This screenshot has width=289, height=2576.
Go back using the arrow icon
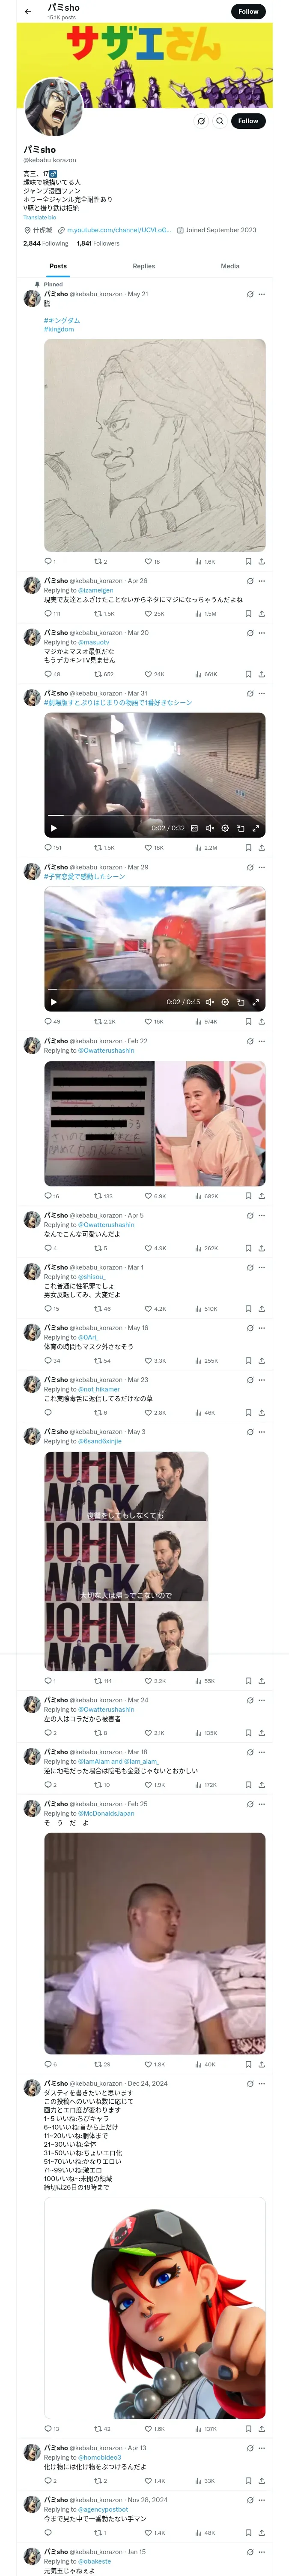click(x=28, y=12)
